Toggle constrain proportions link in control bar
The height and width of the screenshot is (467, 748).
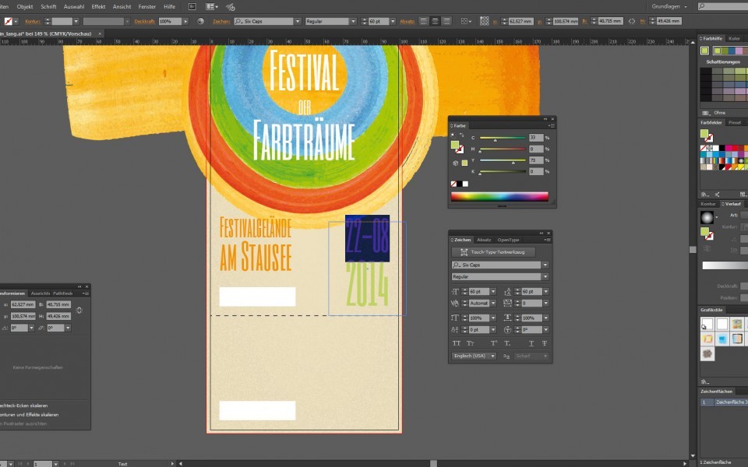632,21
